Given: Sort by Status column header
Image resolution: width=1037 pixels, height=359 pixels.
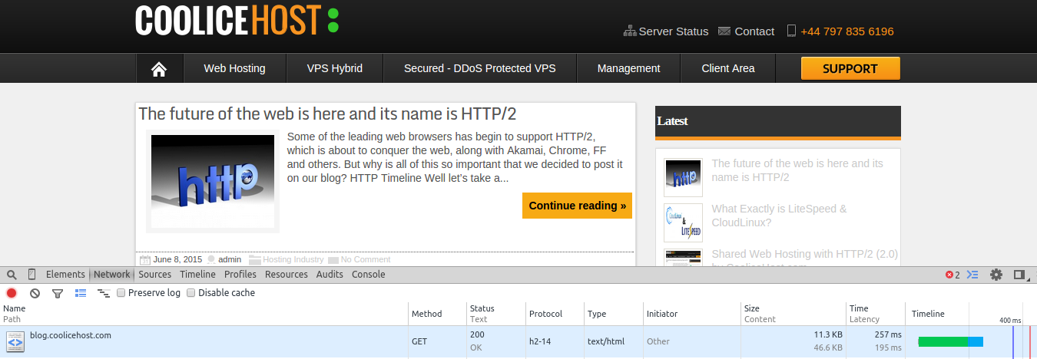Looking at the screenshot, I should tap(495, 314).
